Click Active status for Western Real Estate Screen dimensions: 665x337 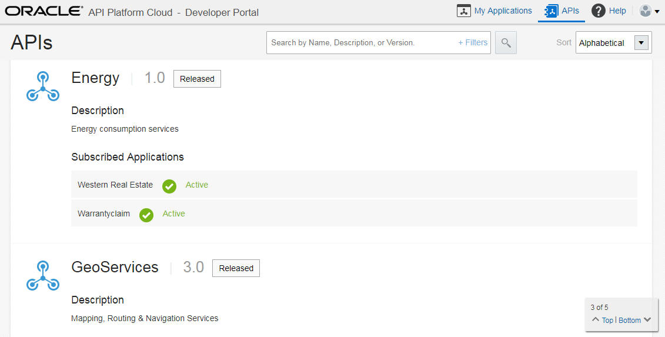point(197,185)
